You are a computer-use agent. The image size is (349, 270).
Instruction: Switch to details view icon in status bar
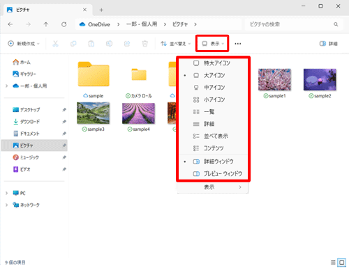(333, 262)
